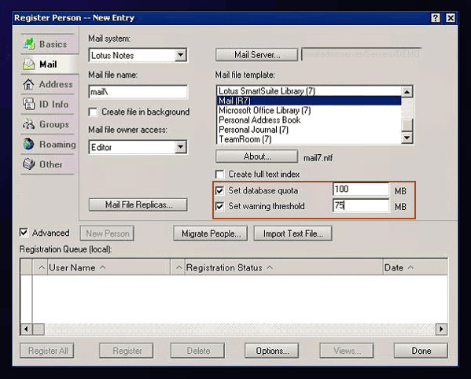
Task: Toggle the Advanced checkbox
Action: (24, 233)
